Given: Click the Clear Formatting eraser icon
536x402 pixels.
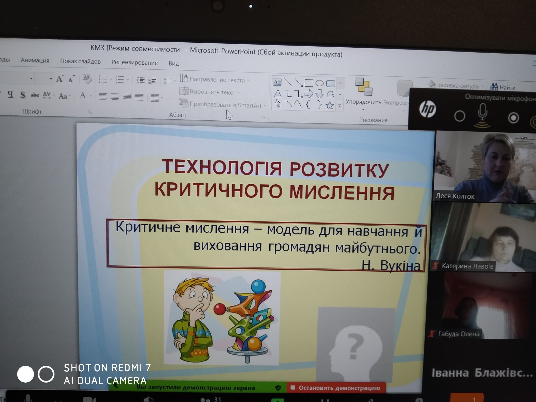Looking at the screenshot, I should click(87, 79).
